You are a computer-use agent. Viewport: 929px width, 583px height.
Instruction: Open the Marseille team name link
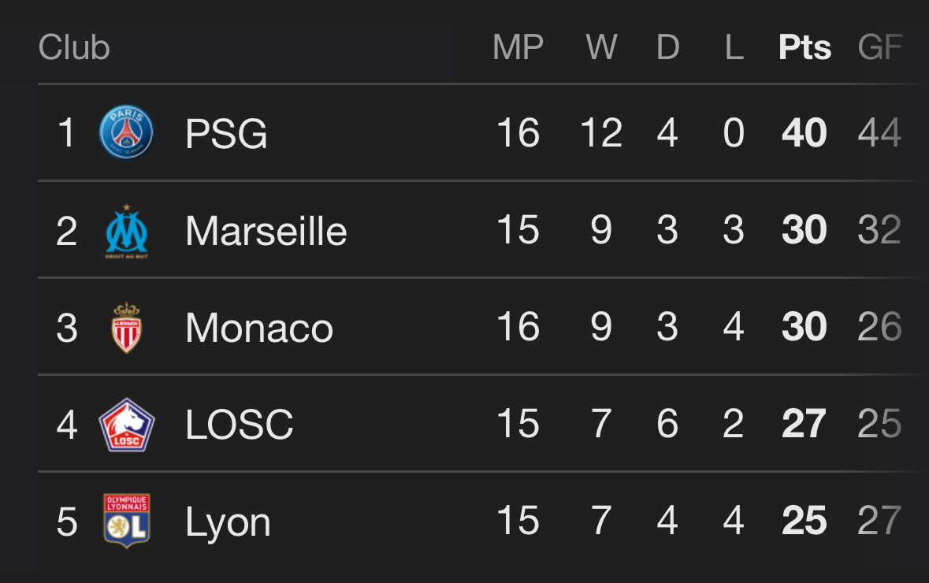266,231
